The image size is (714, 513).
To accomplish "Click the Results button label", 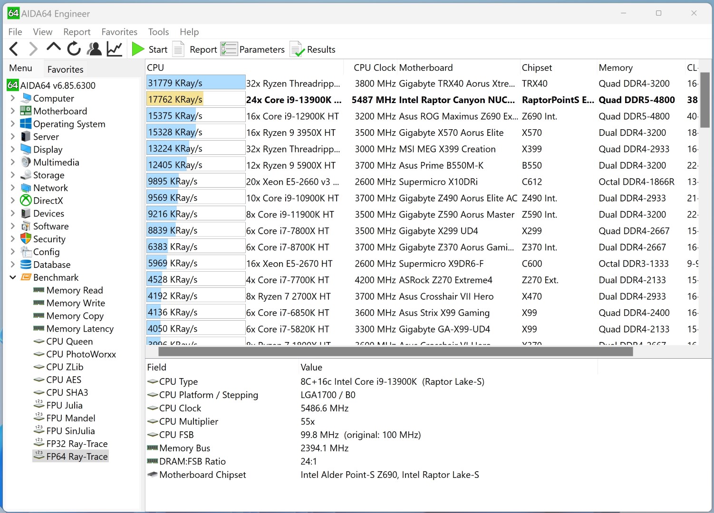I will point(321,49).
